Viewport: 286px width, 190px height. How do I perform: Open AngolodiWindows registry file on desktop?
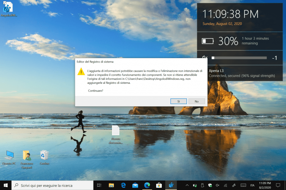coord(9,8)
